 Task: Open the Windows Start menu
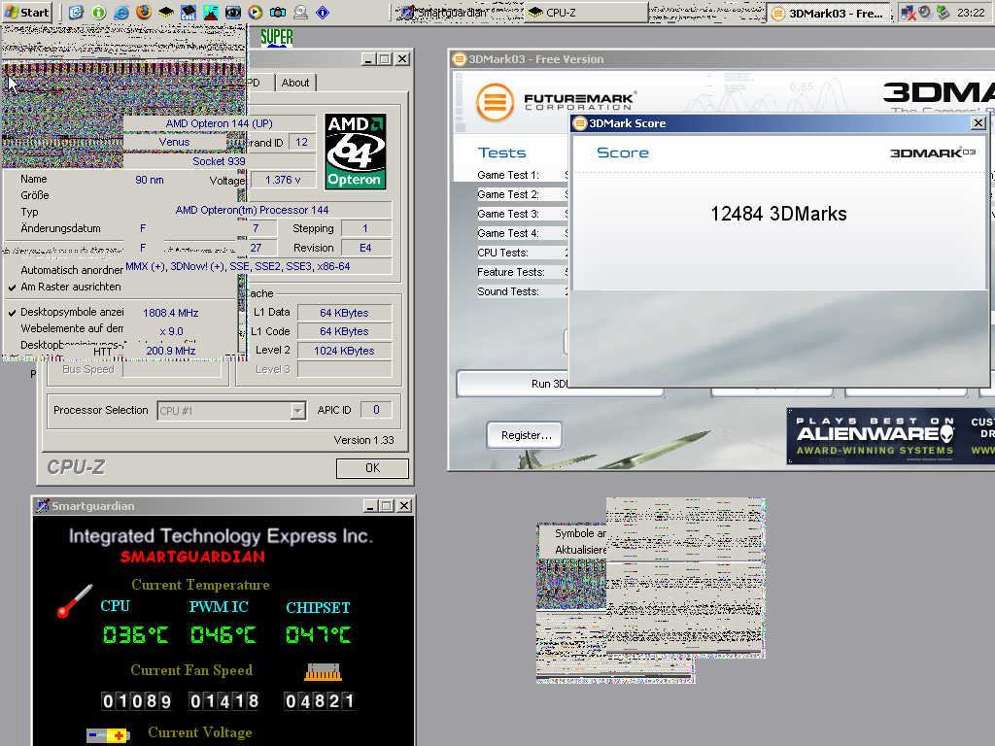coord(26,12)
